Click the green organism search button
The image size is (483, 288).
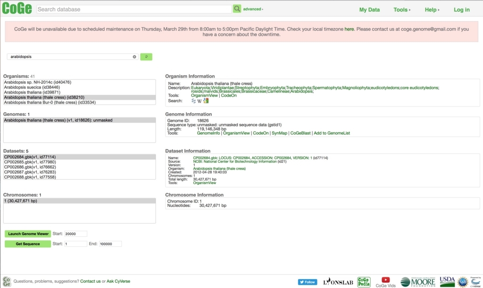coord(146,57)
